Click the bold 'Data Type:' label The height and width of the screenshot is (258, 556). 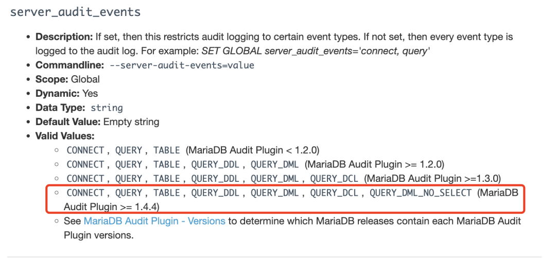(x=60, y=108)
